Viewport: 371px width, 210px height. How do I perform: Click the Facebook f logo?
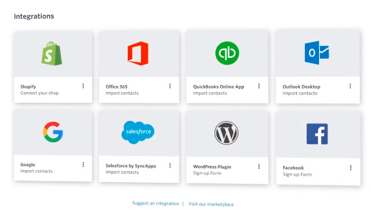(317, 134)
